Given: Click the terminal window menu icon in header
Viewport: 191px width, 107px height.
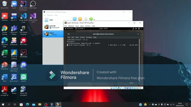Looking at the screenshot, I should (x=69, y=34).
